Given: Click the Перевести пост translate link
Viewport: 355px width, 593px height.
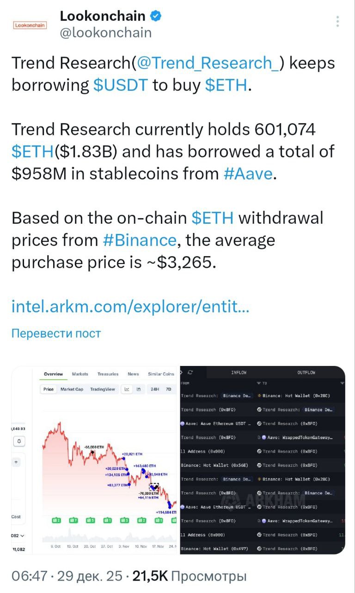Looking at the screenshot, I should coord(55,333).
